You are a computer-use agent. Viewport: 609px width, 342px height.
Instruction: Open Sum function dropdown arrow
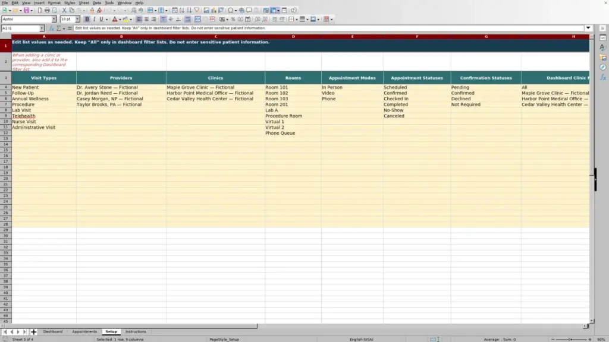pos(64,28)
